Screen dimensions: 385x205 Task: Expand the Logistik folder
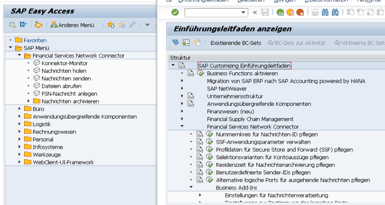point(19,124)
